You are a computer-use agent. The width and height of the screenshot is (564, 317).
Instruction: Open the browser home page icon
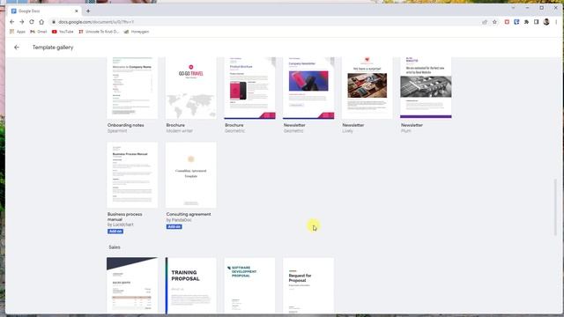point(41,22)
